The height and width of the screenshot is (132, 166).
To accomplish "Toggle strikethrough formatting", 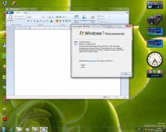I will tap(38, 21).
